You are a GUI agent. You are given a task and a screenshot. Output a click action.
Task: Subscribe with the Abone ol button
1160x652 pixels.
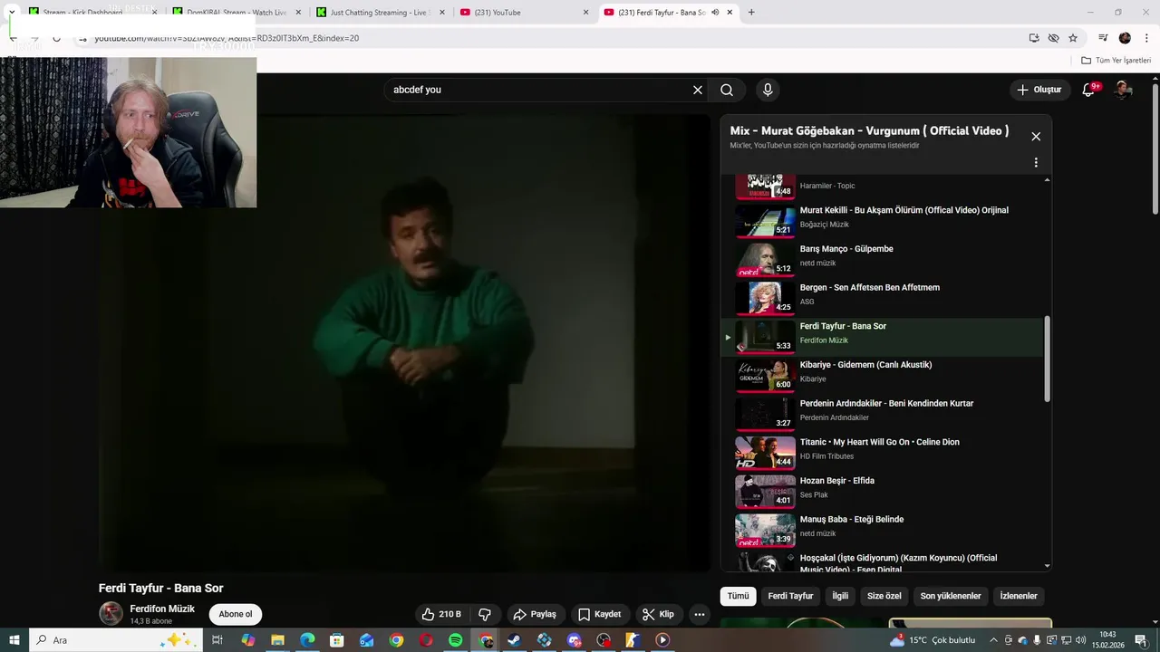[236, 614]
